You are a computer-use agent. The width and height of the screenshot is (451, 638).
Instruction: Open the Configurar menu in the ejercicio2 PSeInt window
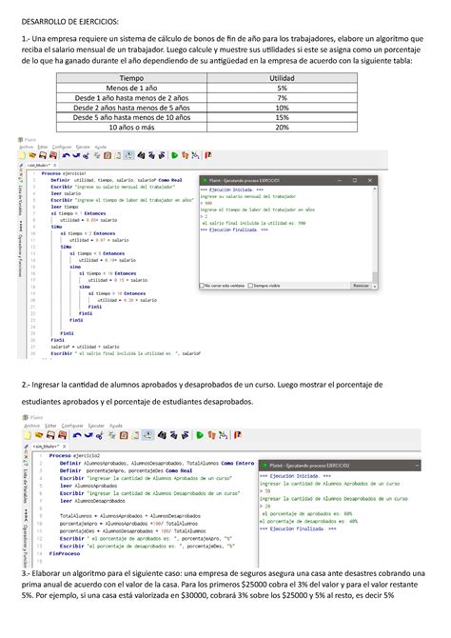point(72,426)
